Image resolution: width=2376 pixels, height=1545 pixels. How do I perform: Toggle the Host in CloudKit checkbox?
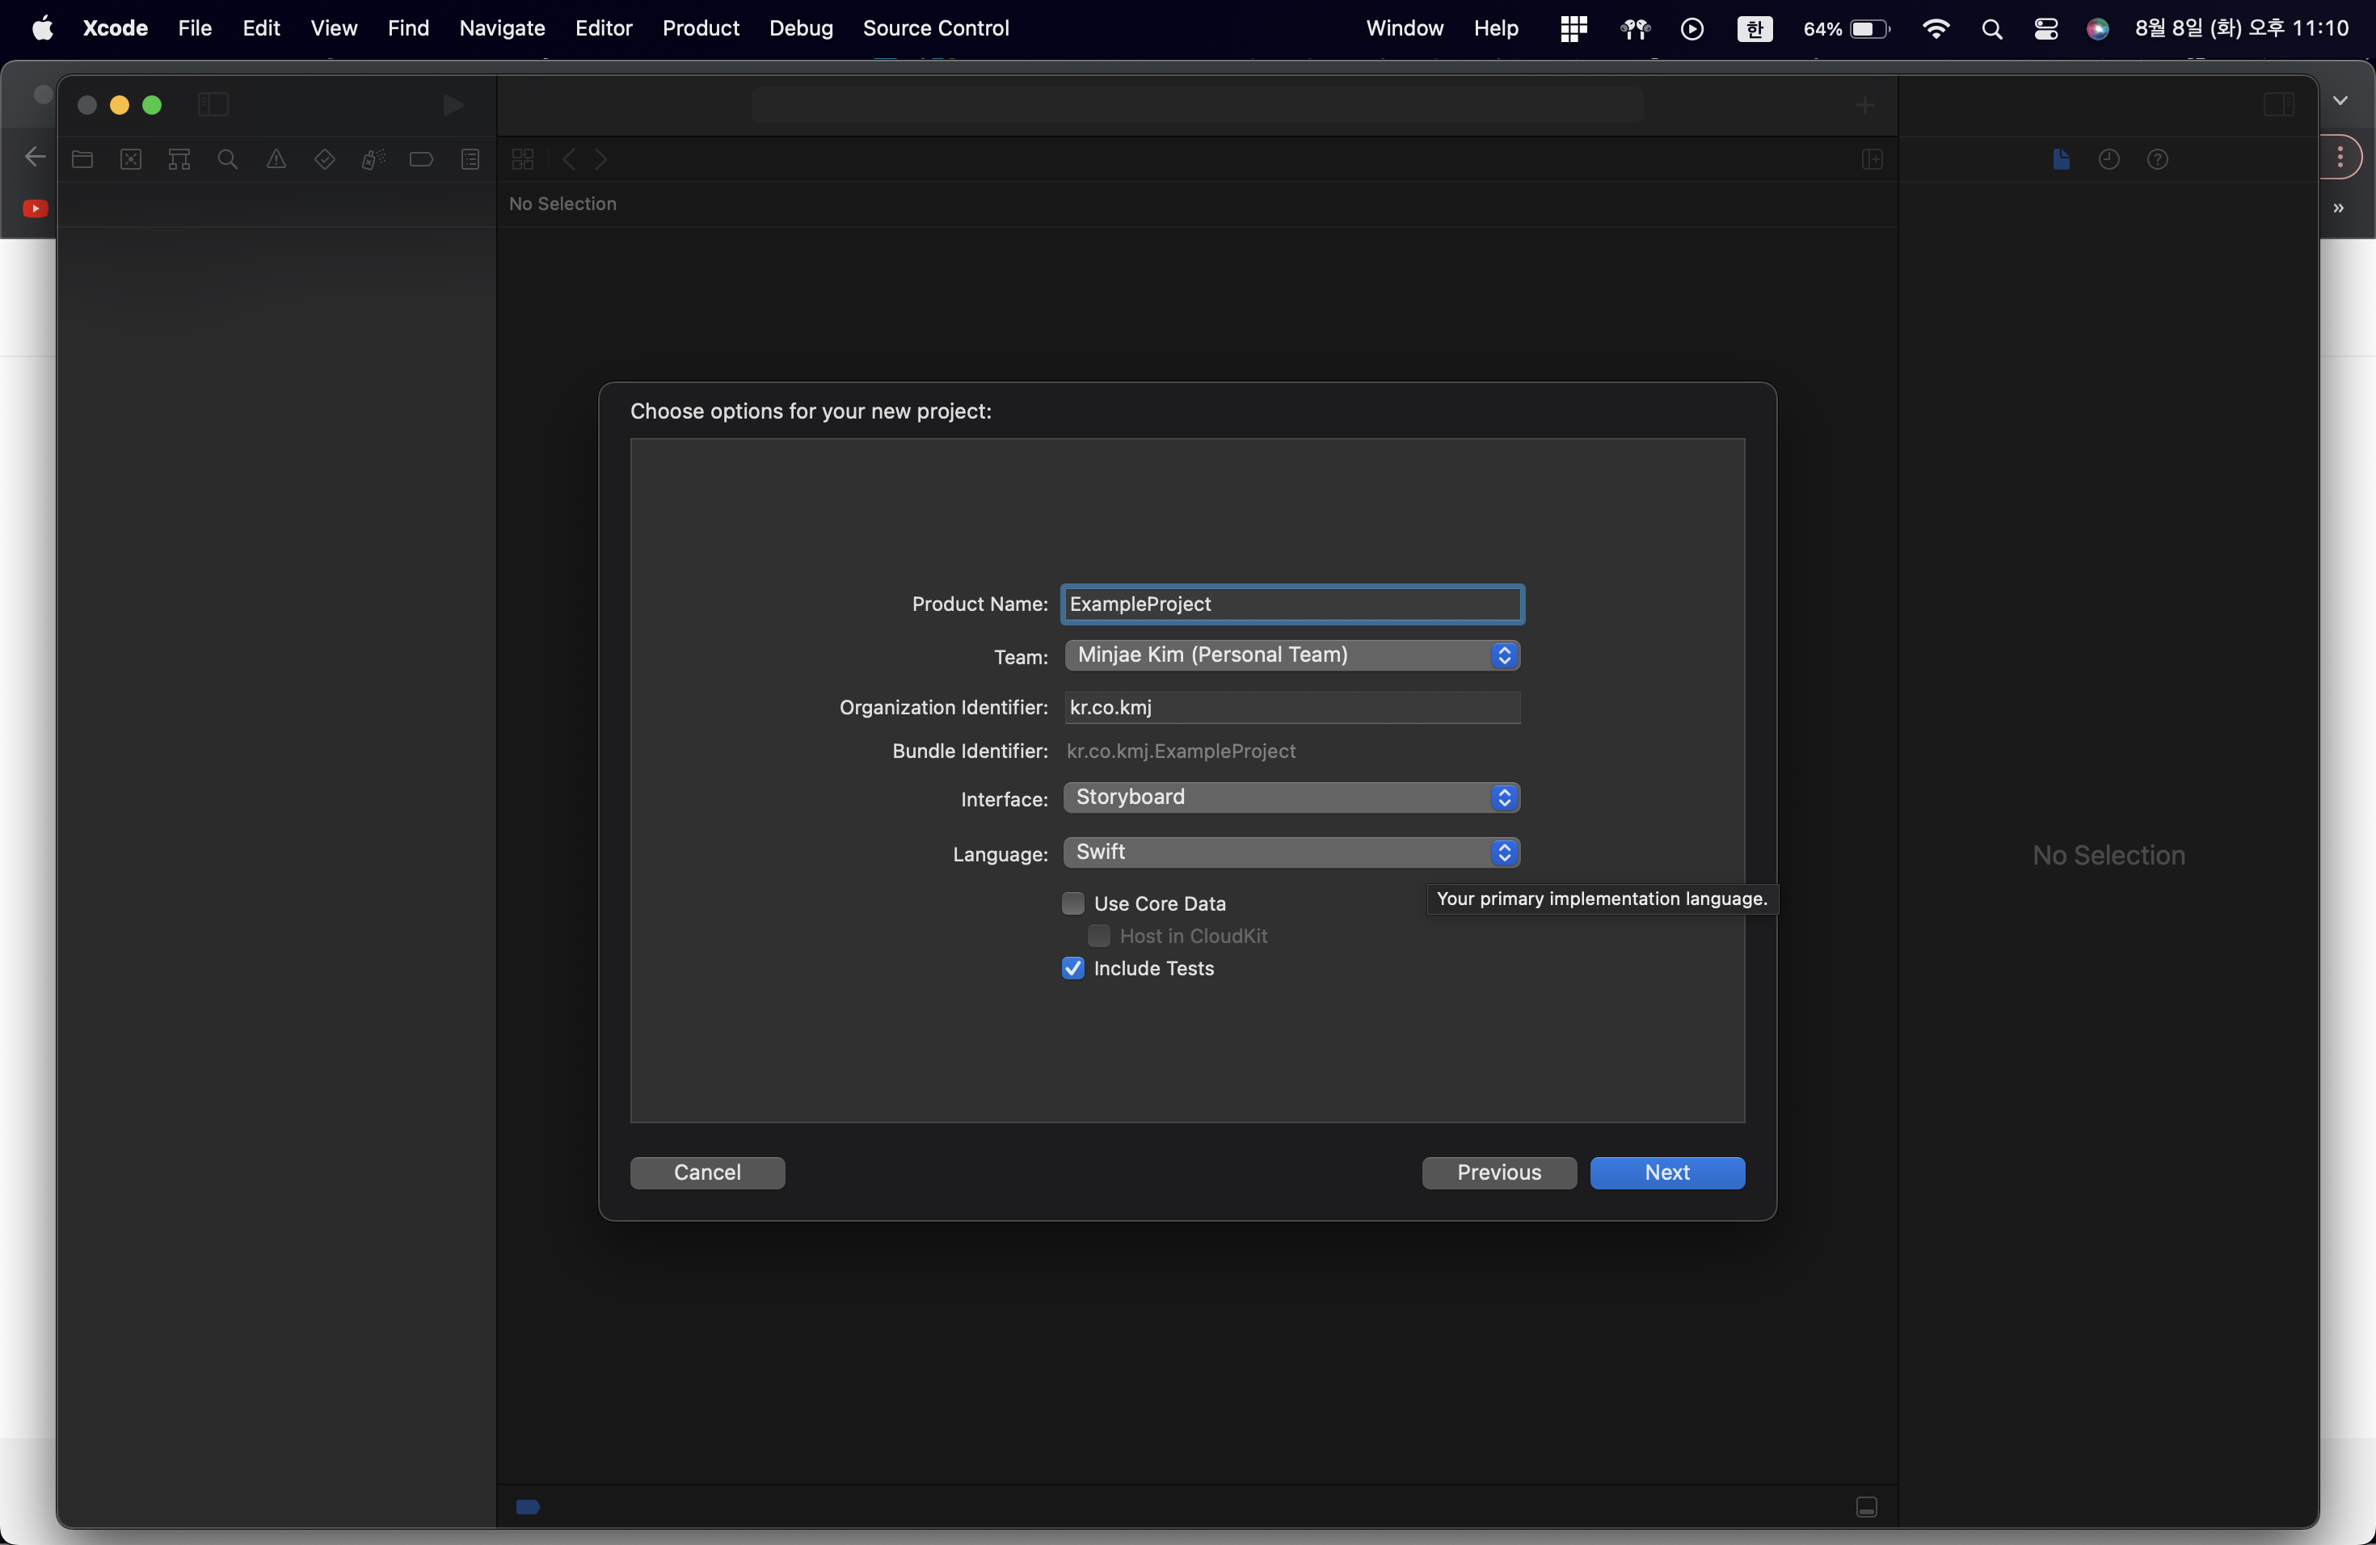tap(1098, 937)
